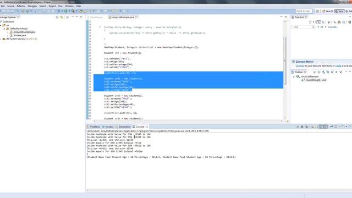Toggle Scroll Lock in Console toolbar
Screen dimensions: 352x198
point(317,127)
